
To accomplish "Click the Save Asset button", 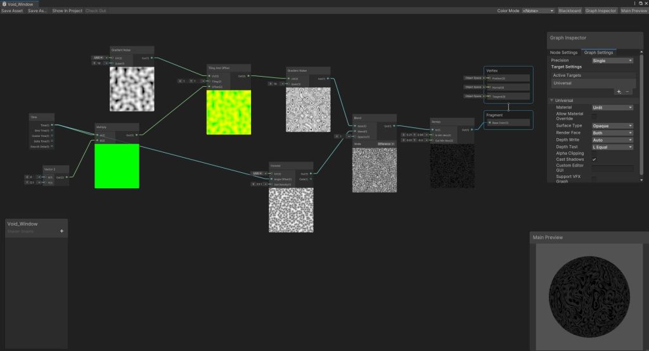I will 13,11.
